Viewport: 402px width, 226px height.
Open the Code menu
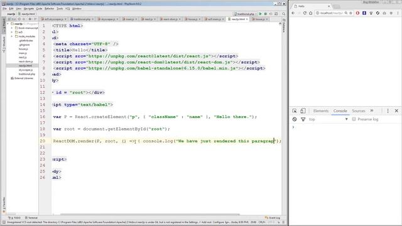[x=39, y=9]
